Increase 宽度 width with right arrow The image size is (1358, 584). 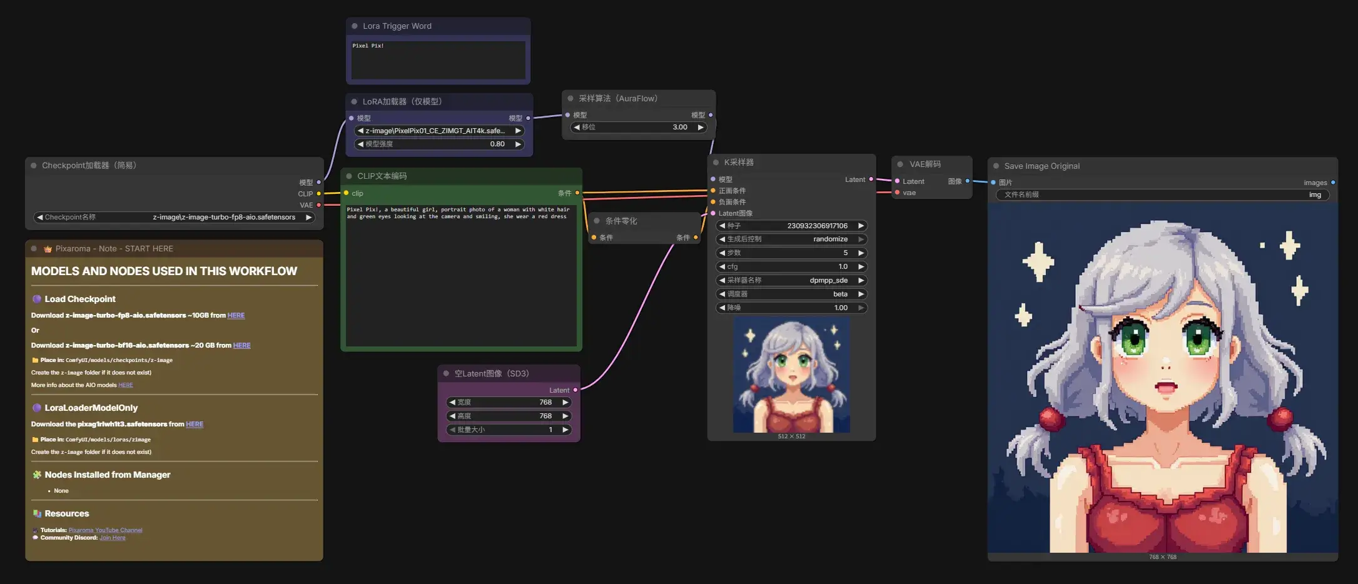point(565,403)
